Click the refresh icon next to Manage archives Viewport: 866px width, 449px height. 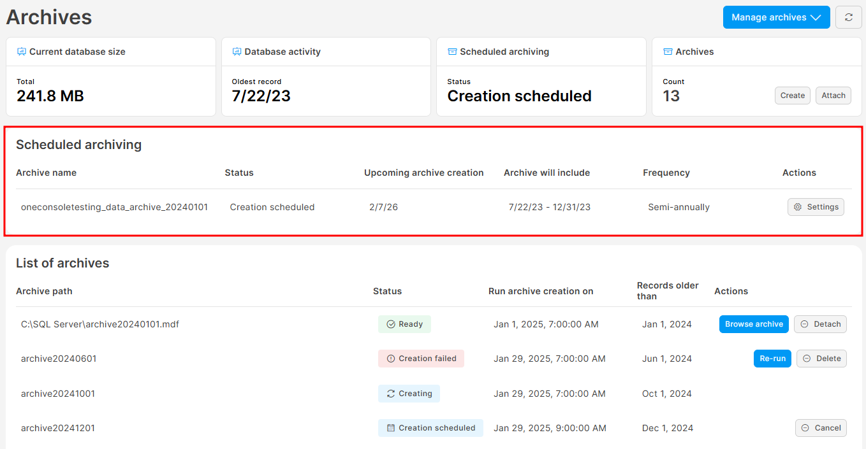coord(848,17)
